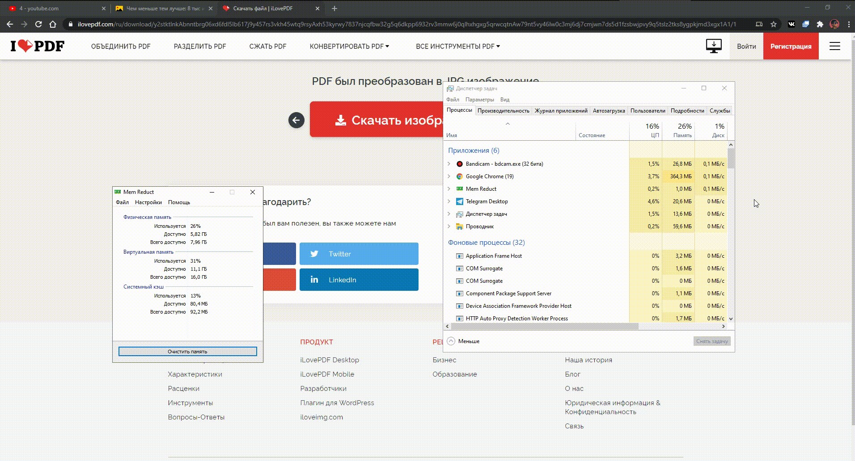Image resolution: width=855 pixels, height=461 pixels.
Task: Sort processes by Память column
Action: [678, 131]
